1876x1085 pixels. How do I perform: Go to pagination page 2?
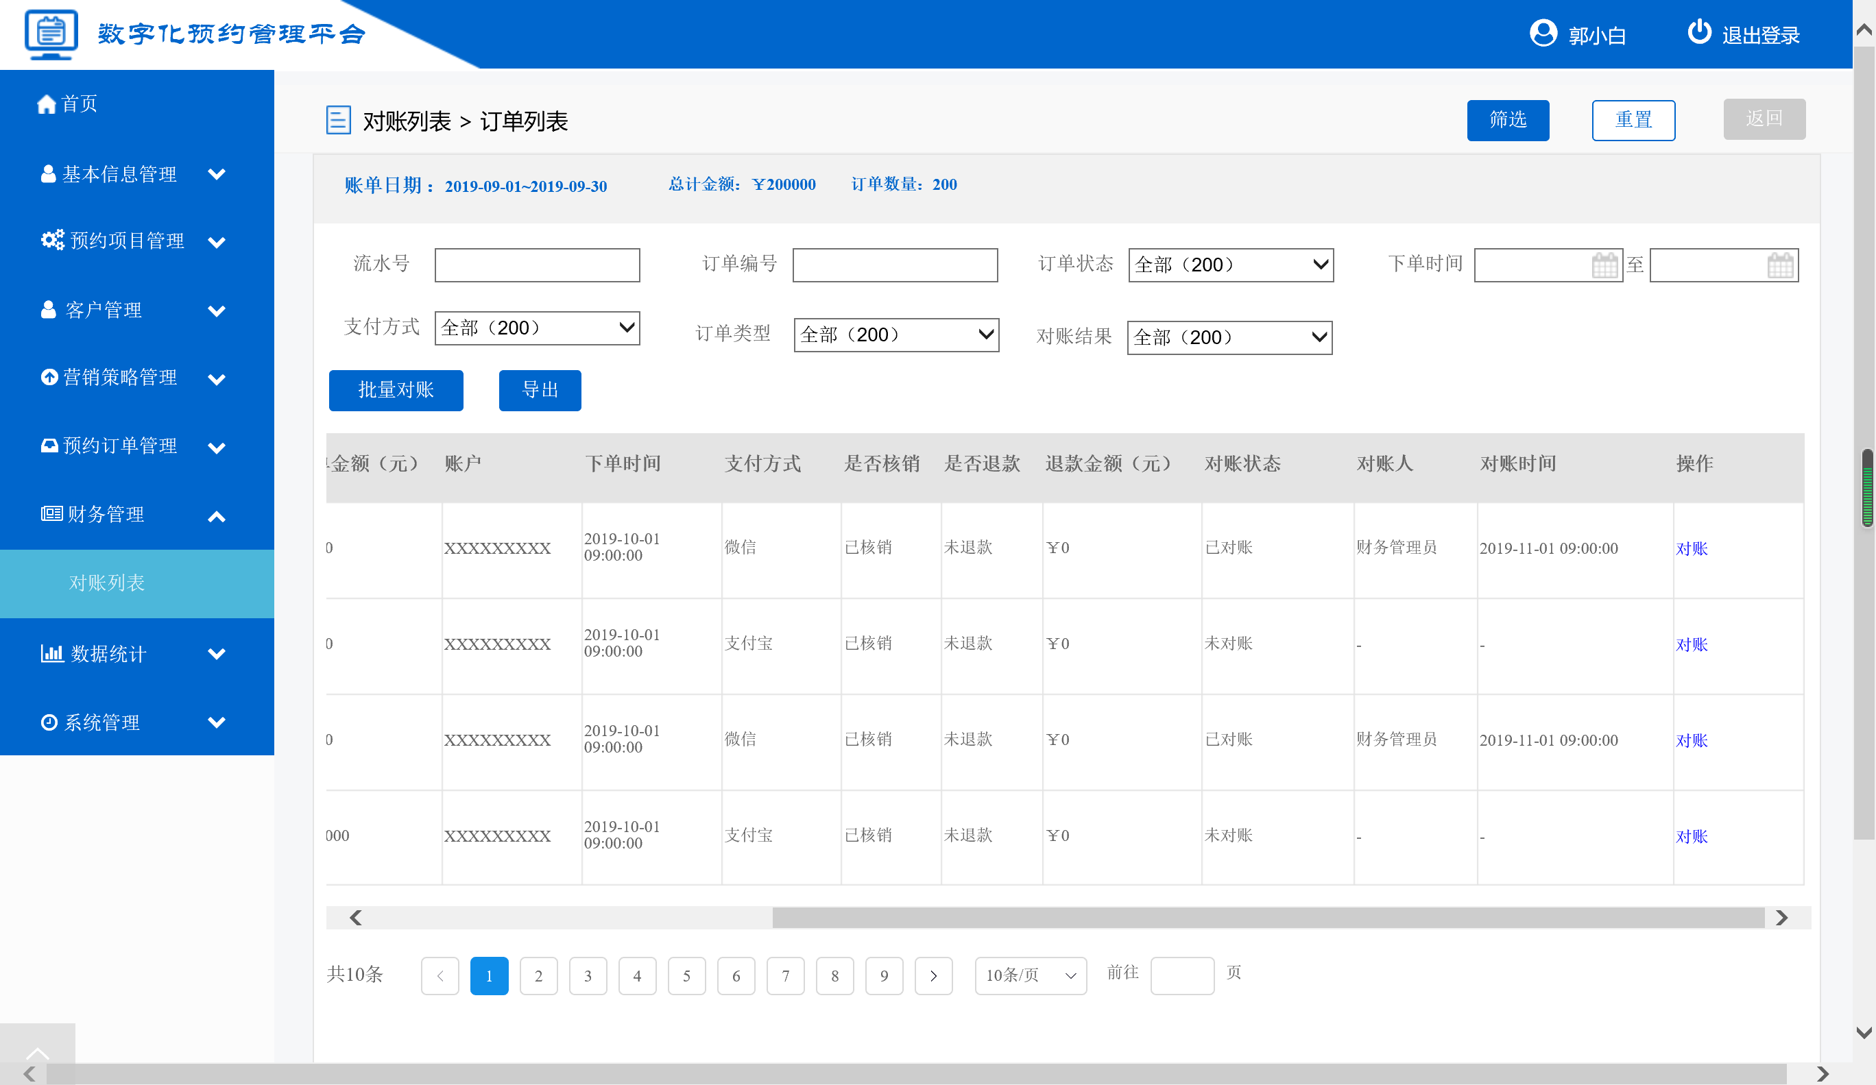click(538, 975)
